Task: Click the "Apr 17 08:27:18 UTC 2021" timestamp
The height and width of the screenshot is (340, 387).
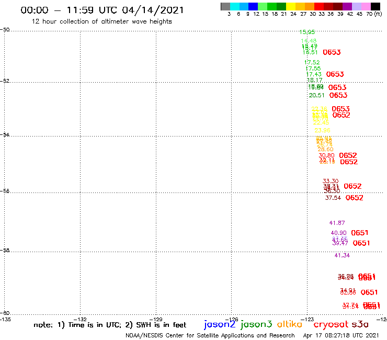Action: pyautogui.click(x=341, y=335)
